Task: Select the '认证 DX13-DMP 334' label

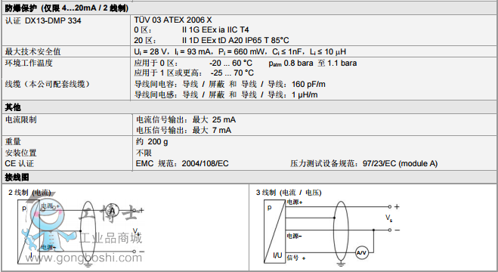Action: coord(43,21)
